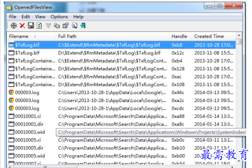Click the red X close handles icon

tap(22, 26)
